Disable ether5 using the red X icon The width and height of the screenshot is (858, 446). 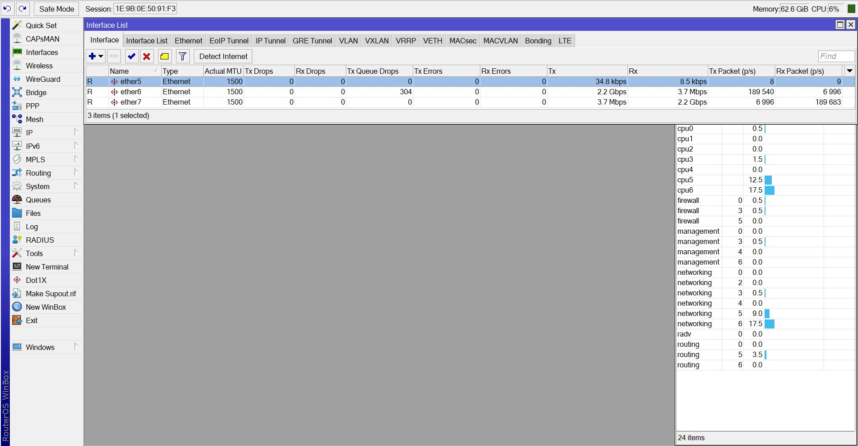tap(147, 56)
